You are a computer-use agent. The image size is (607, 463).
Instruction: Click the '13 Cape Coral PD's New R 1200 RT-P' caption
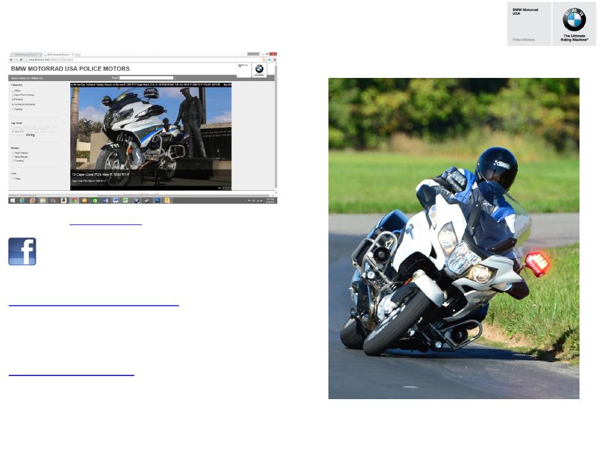(101, 175)
